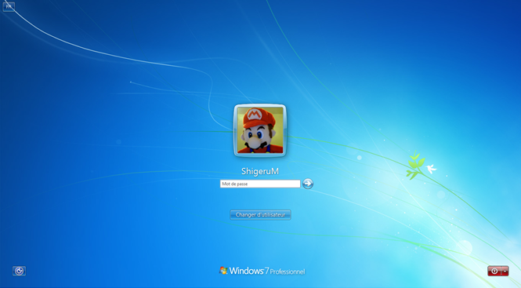This screenshot has width=521, height=288.
Task: Click the Windows 7 Professionnel branding text
Action: (x=267, y=271)
